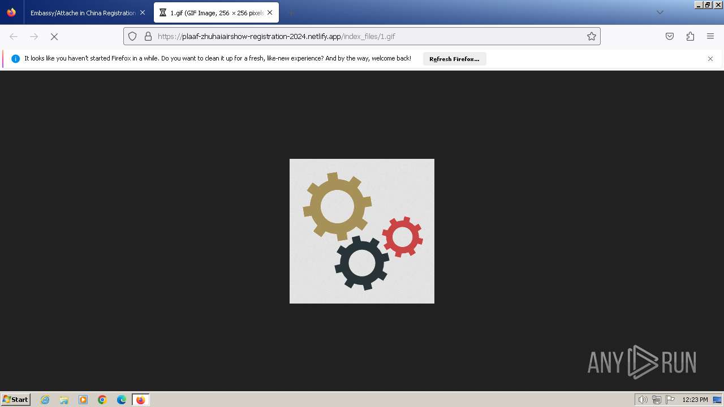Click the gears GIF image
This screenshot has width=724, height=407.
click(x=362, y=231)
